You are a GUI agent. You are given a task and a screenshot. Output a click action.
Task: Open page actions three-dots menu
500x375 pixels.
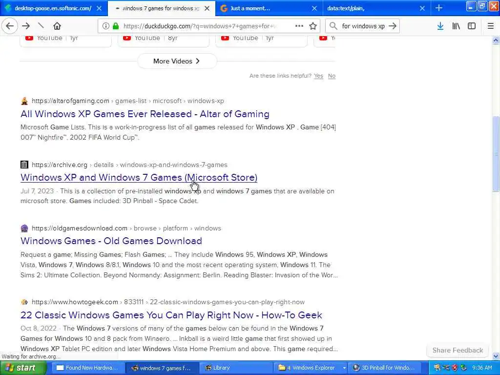coord(299,26)
